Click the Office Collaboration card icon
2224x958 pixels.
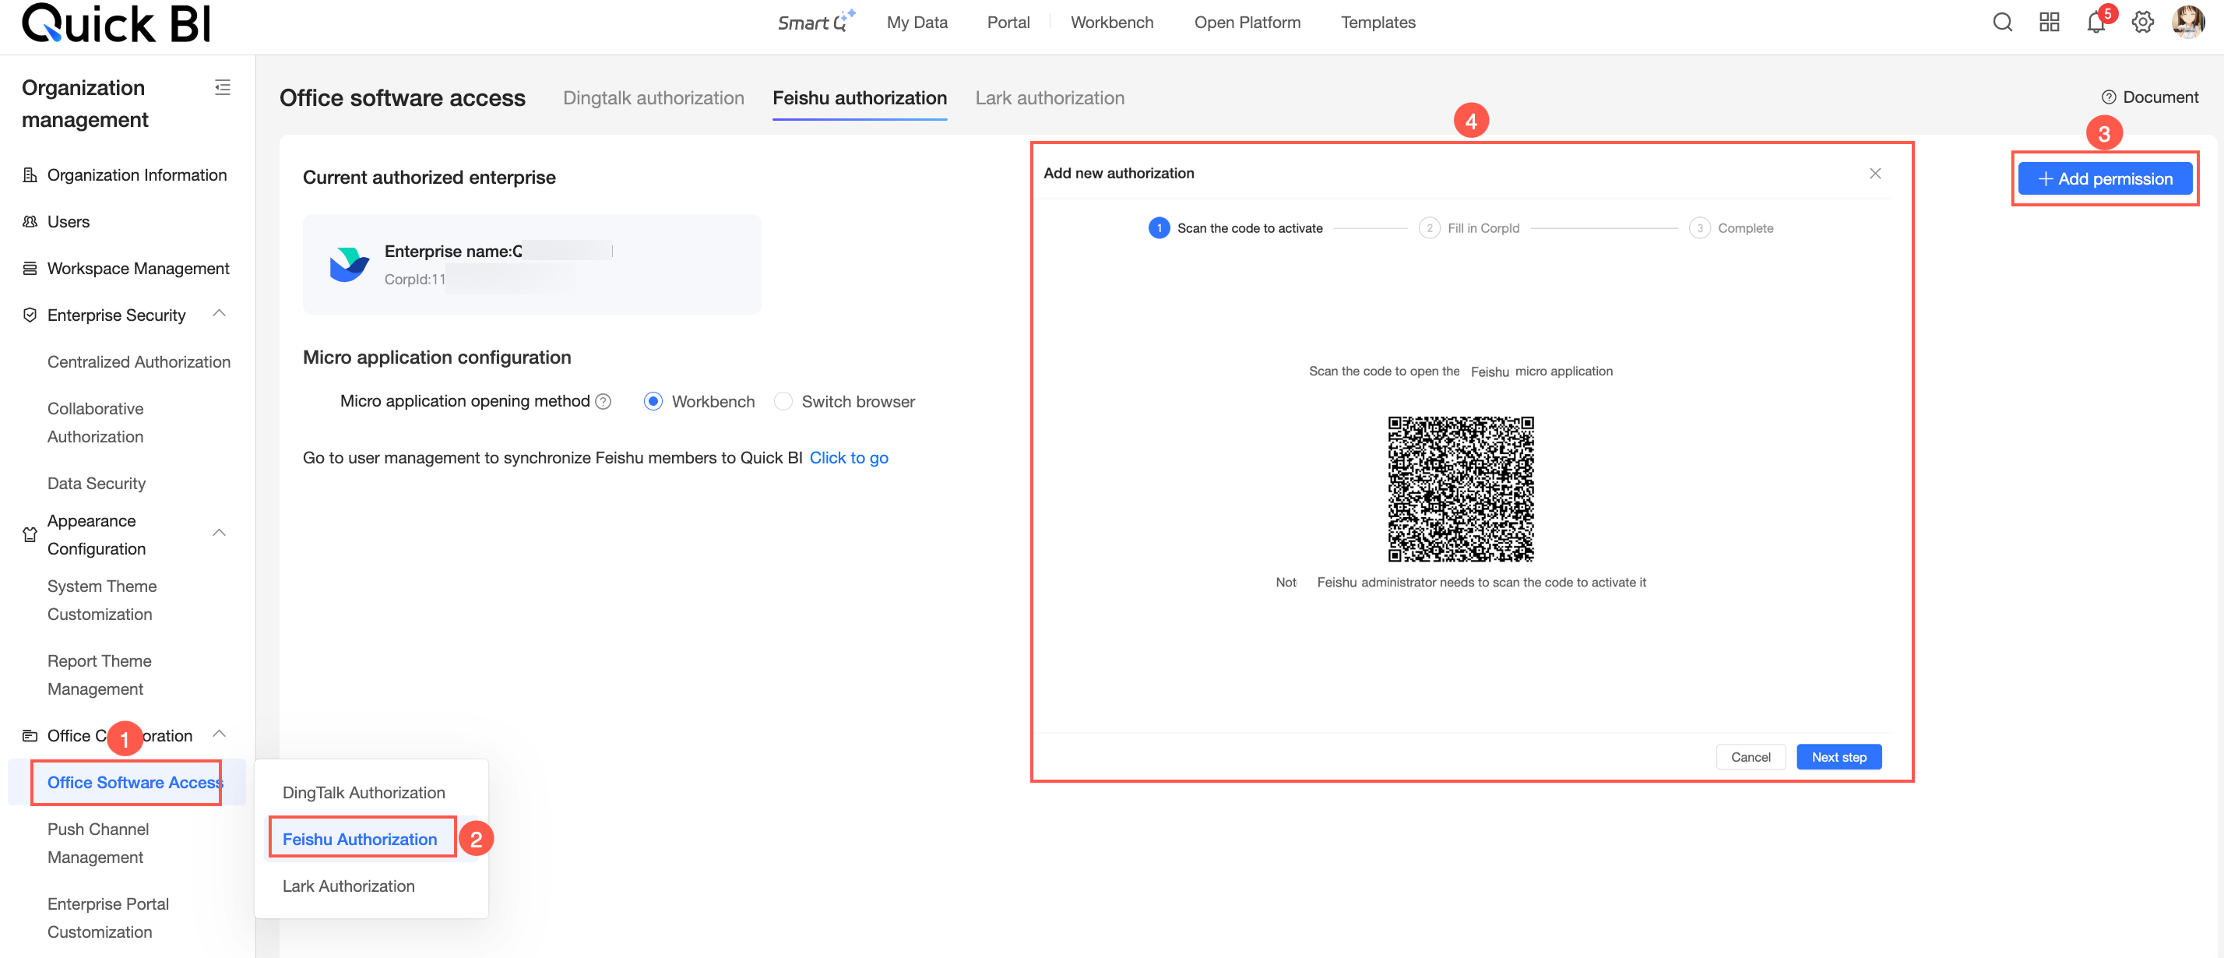[x=30, y=736]
